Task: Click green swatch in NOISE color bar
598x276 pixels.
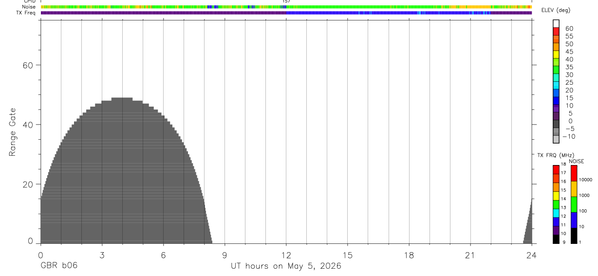Action: pos(574,204)
